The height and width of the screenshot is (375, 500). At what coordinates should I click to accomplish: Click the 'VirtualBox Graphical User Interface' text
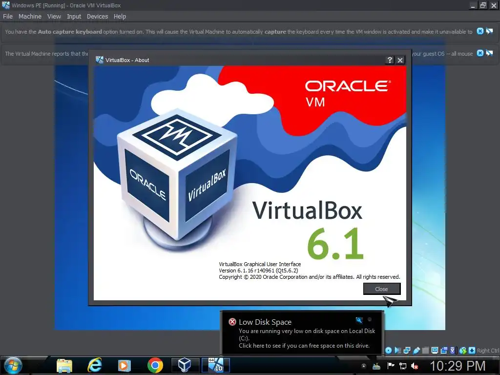[260, 264]
